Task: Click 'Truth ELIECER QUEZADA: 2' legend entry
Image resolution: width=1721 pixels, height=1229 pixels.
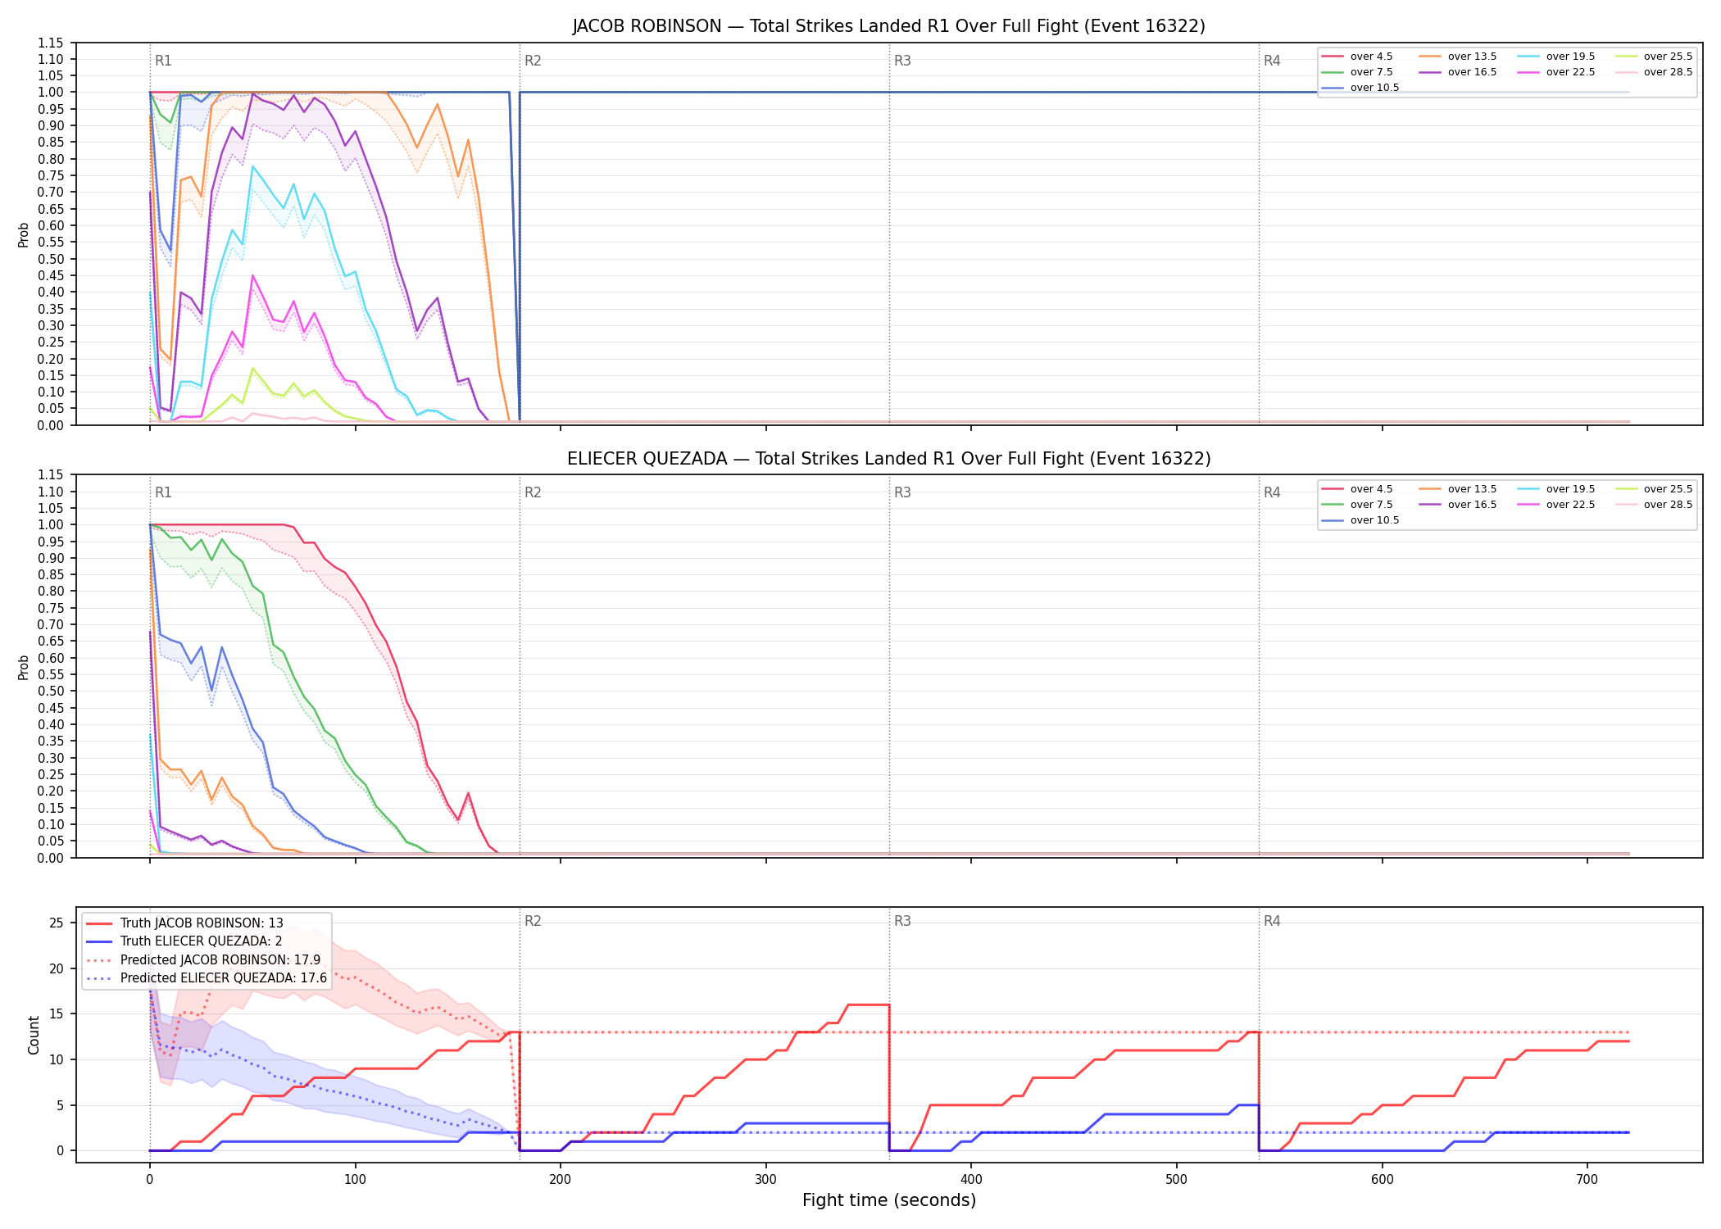Action: [184, 941]
